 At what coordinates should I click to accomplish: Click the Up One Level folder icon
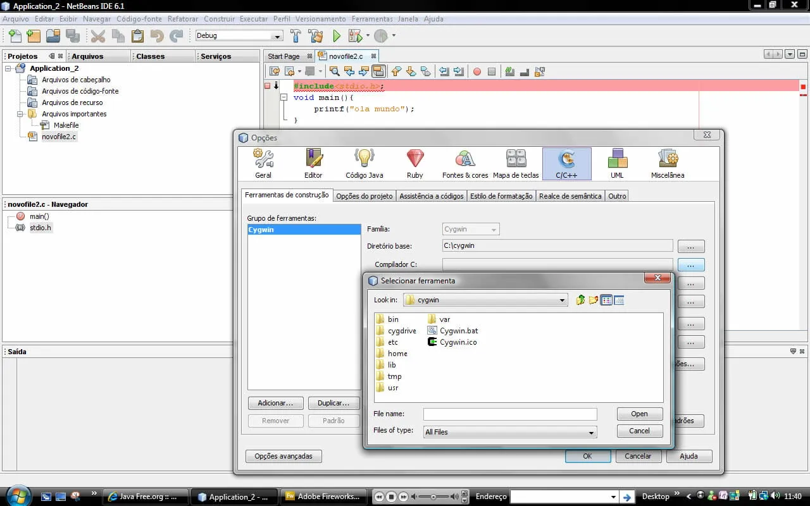581,300
